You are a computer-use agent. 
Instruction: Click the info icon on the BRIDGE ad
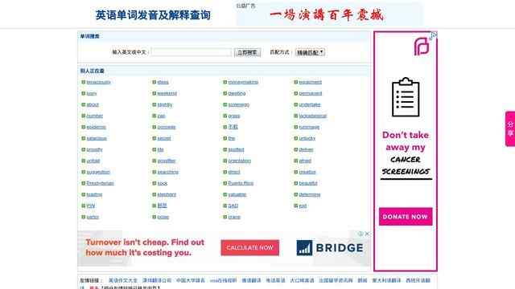tap(361, 234)
